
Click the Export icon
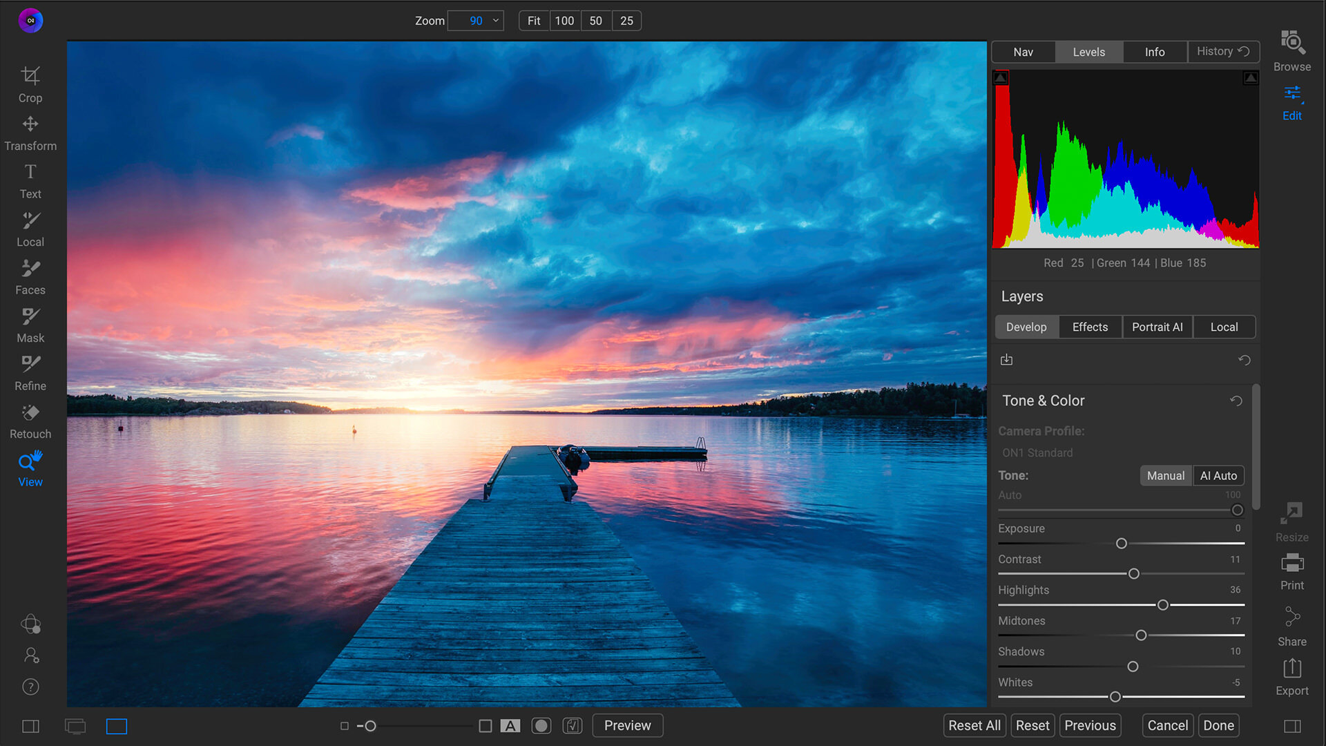1291,669
